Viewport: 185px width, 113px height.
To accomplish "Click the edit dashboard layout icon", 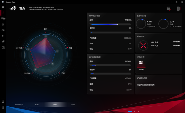I will 169,9.
